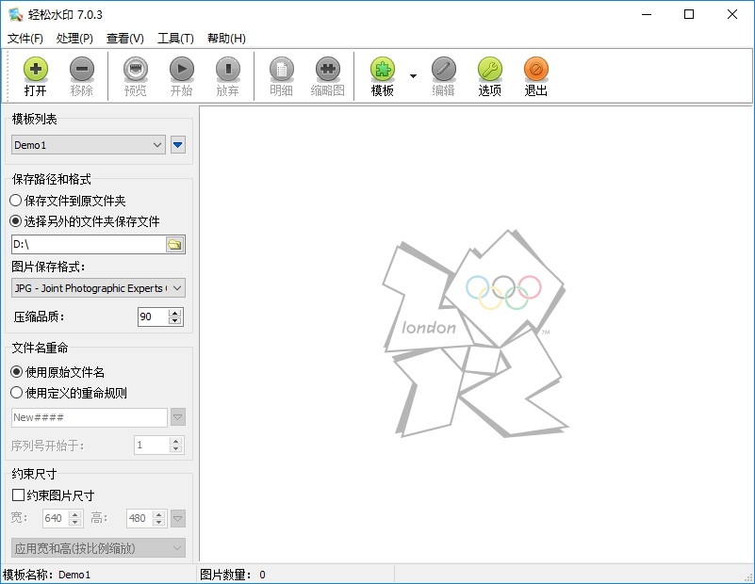The width and height of the screenshot is (755, 584).
Task: Open the 查看(V) menu
Action: tap(125, 39)
